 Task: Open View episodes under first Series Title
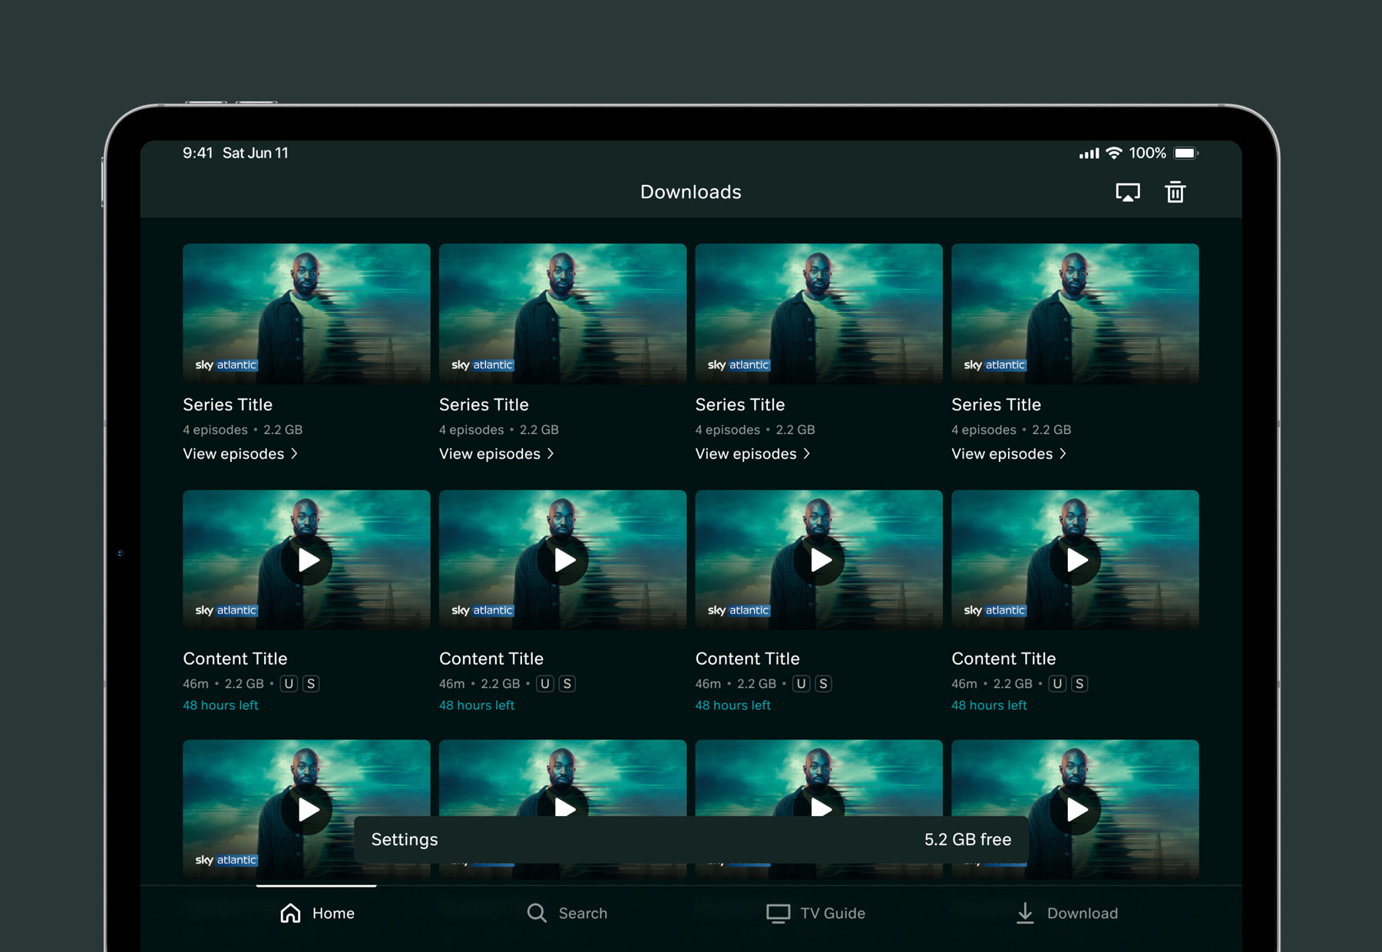pyautogui.click(x=240, y=454)
